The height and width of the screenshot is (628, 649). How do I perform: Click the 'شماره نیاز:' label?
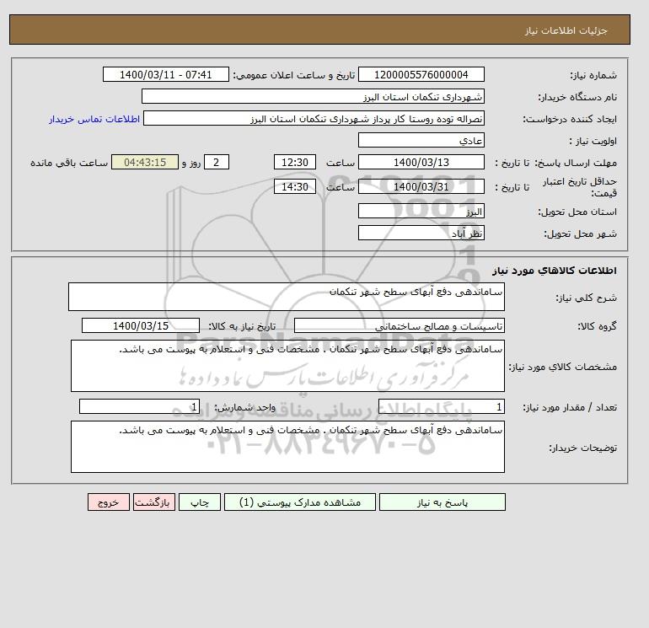tap(593, 75)
